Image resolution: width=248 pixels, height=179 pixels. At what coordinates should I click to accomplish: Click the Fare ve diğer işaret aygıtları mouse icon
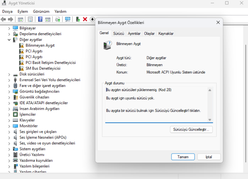(x=15, y=86)
